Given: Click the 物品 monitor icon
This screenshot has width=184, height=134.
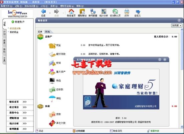Looking at the screenshot, I should pyautogui.click(x=52, y=81).
